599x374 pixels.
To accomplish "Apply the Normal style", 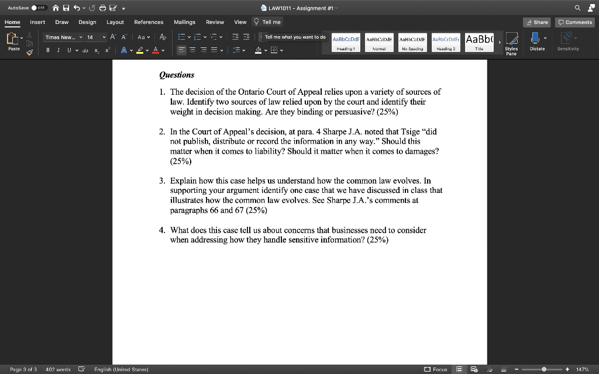I will [379, 42].
